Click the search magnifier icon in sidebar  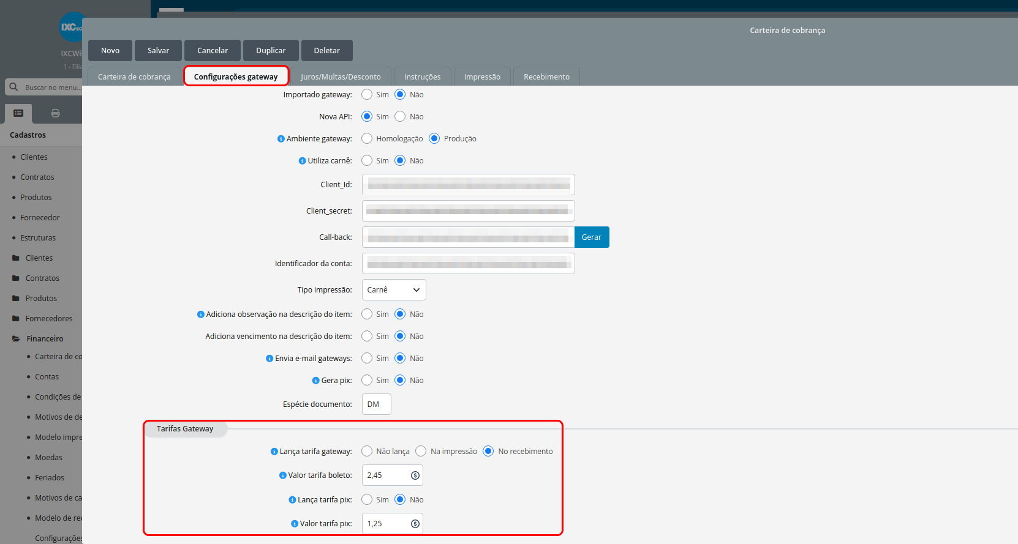(13, 87)
